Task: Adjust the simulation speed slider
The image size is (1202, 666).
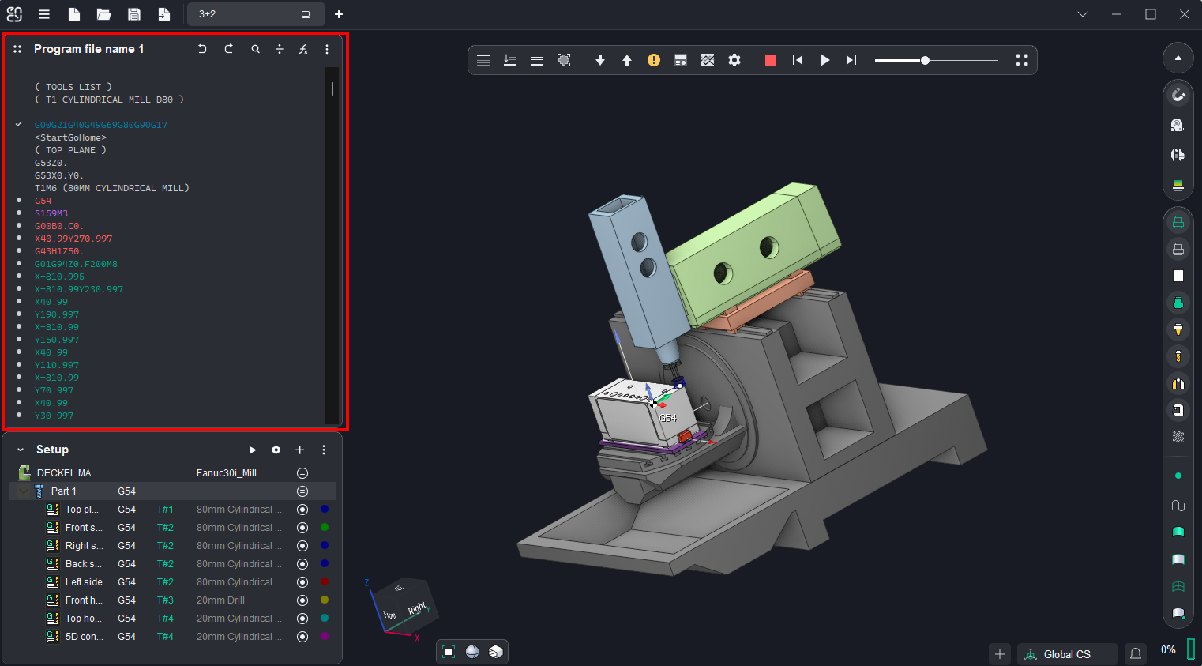Action: (x=925, y=60)
